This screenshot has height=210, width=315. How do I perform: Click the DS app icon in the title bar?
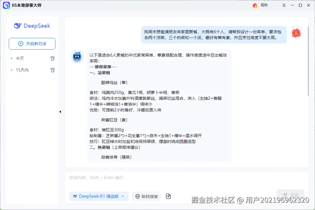point(6,5)
